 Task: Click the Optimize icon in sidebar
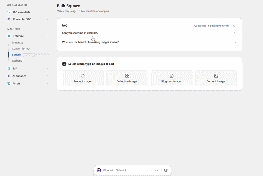[9, 36]
